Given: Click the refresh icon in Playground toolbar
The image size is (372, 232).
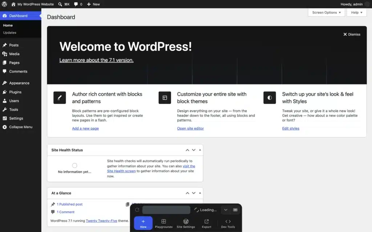Looking at the screenshot, I should (x=137, y=210).
